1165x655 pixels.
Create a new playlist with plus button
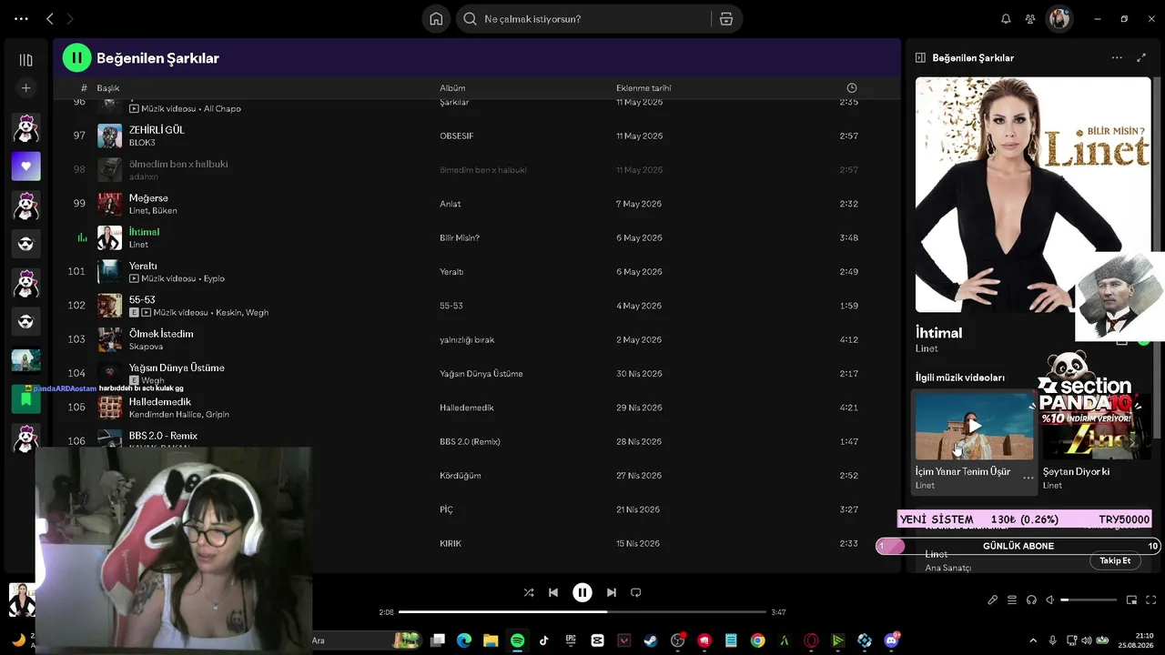[x=25, y=88]
